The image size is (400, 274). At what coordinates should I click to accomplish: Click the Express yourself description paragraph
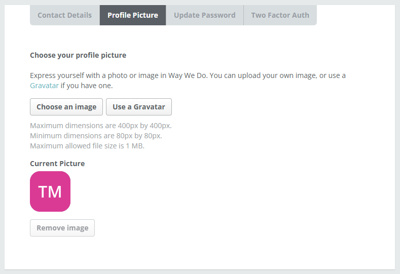[188, 81]
